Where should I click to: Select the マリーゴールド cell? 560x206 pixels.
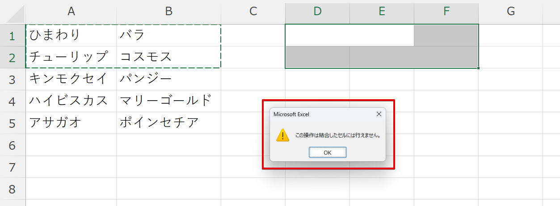(x=168, y=101)
